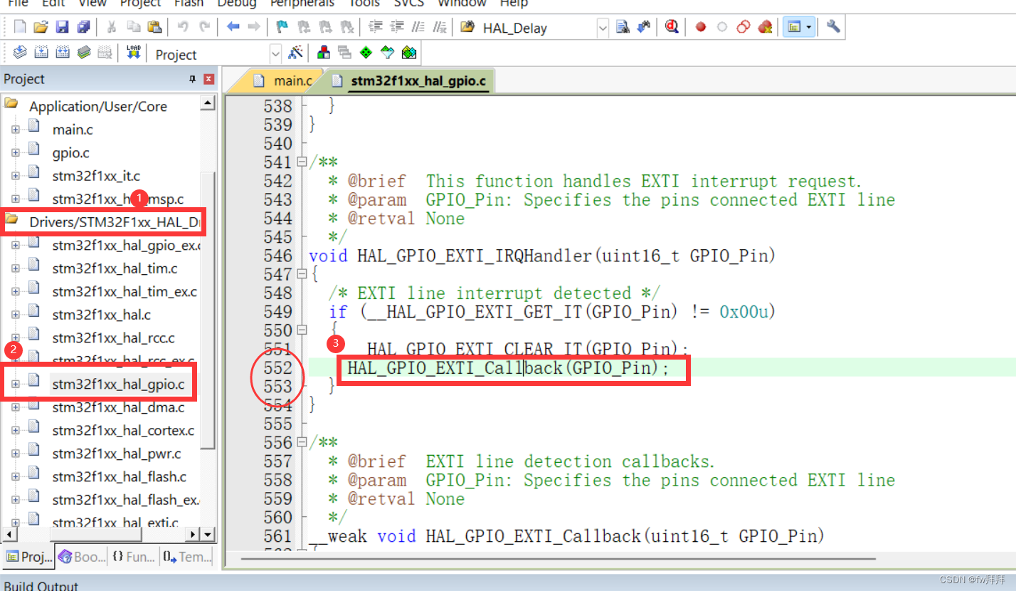Switch to the Functions panel tab
Screen dimensions: 1016x591
134,557
